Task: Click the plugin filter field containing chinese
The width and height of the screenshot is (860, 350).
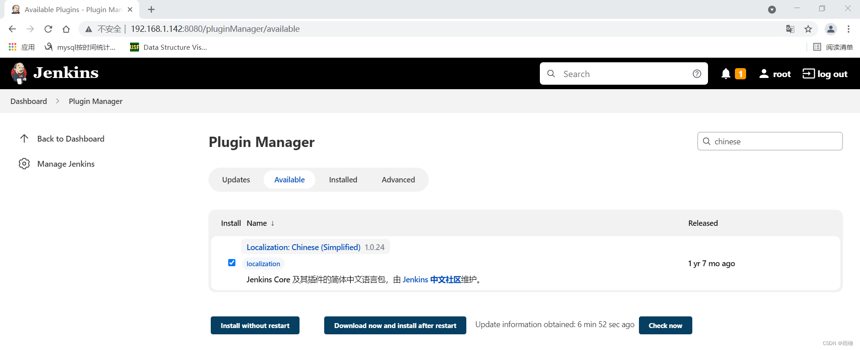Action: point(770,141)
